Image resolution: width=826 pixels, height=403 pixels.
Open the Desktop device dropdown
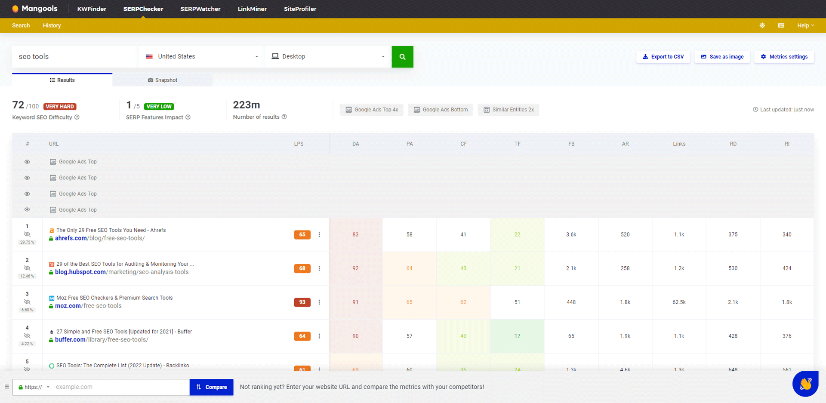tap(328, 57)
